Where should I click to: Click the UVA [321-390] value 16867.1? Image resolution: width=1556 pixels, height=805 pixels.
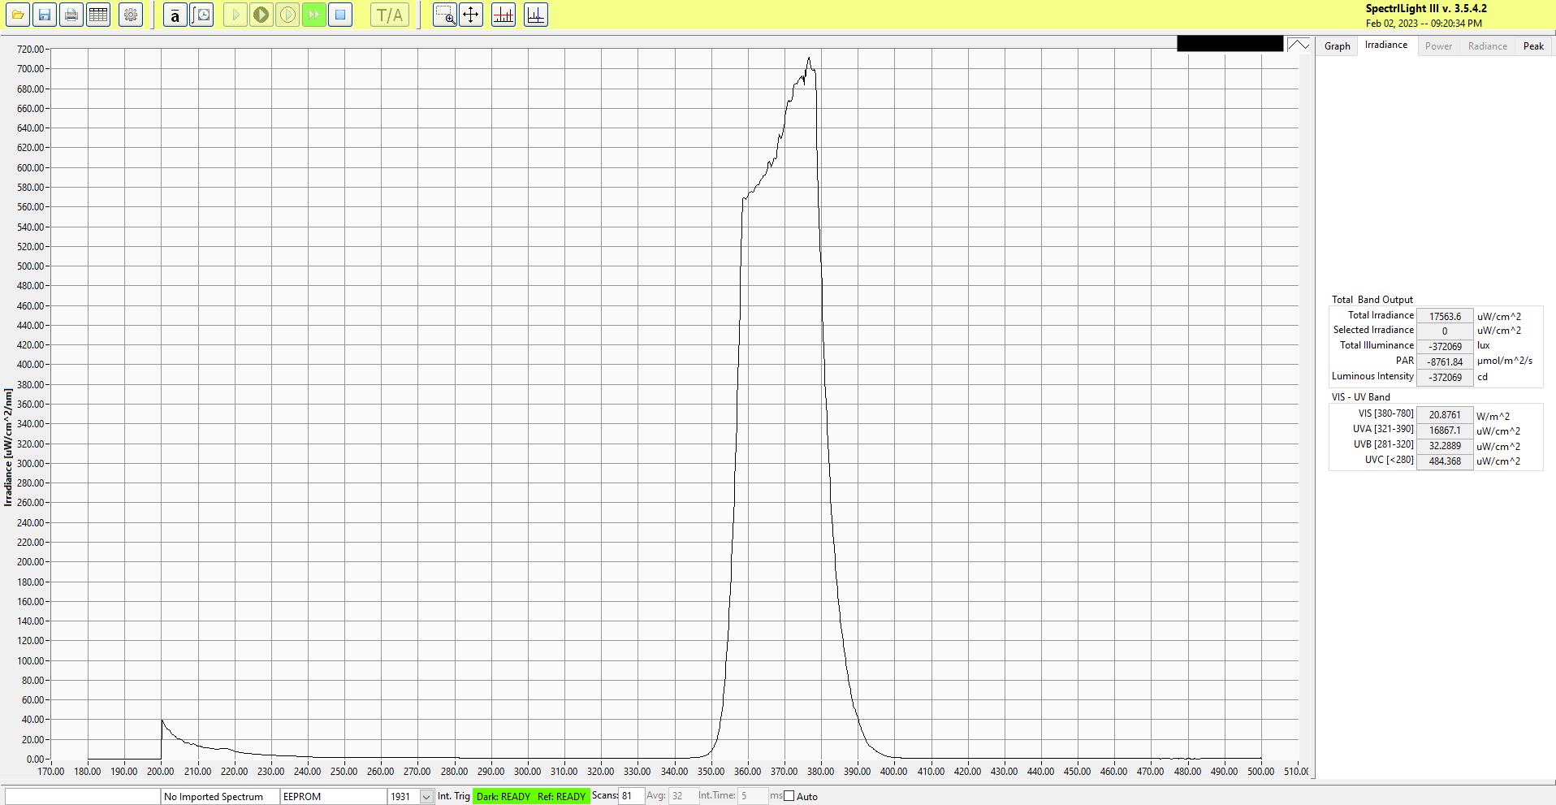point(1445,431)
